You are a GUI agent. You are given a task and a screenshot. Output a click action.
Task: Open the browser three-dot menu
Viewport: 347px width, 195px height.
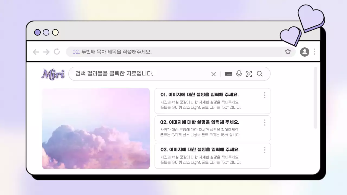pos(314,51)
